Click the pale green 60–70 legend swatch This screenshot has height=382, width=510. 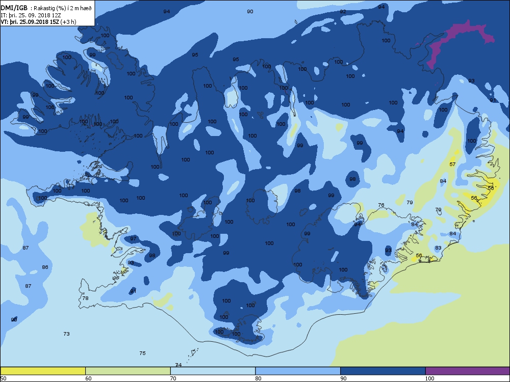(x=128, y=371)
